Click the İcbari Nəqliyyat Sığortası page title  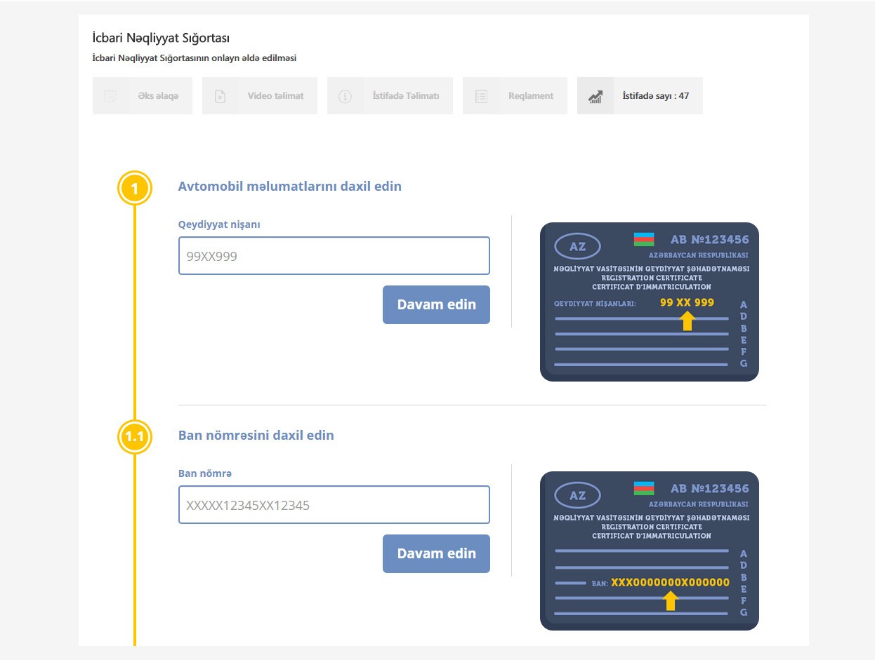[x=161, y=38]
